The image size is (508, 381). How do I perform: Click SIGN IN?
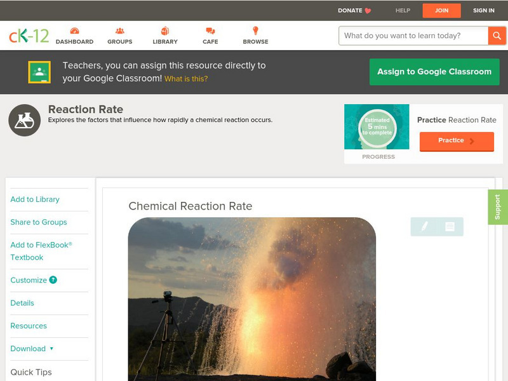[x=484, y=11]
